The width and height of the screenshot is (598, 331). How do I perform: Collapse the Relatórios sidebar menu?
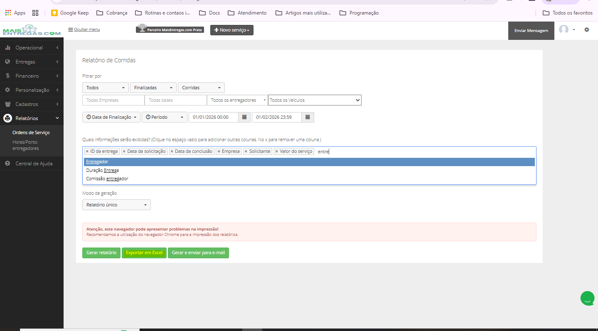pyautogui.click(x=32, y=118)
